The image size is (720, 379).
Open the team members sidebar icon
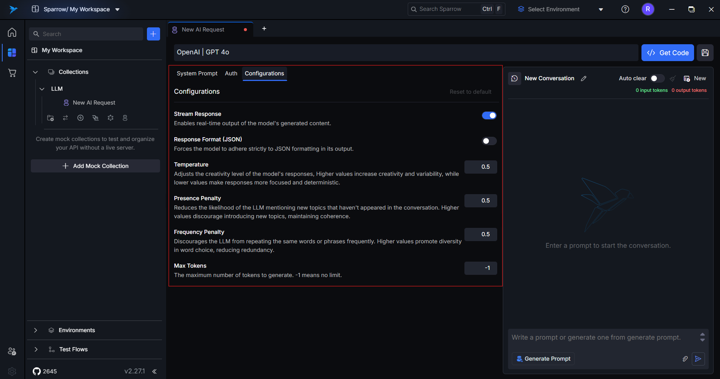[x=12, y=351]
